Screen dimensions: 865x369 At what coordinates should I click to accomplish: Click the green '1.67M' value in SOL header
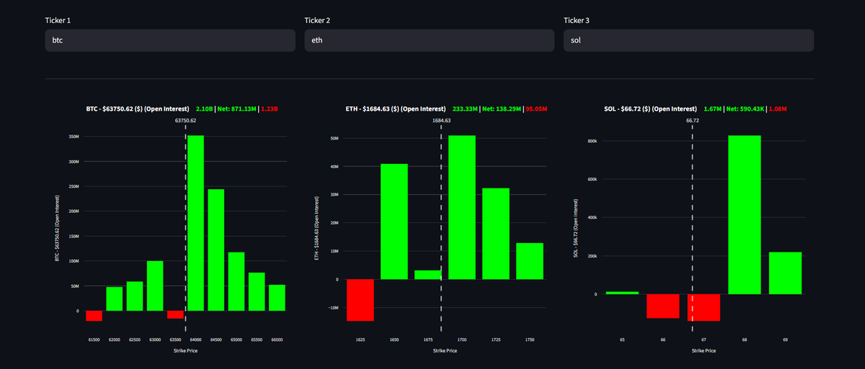coord(714,109)
